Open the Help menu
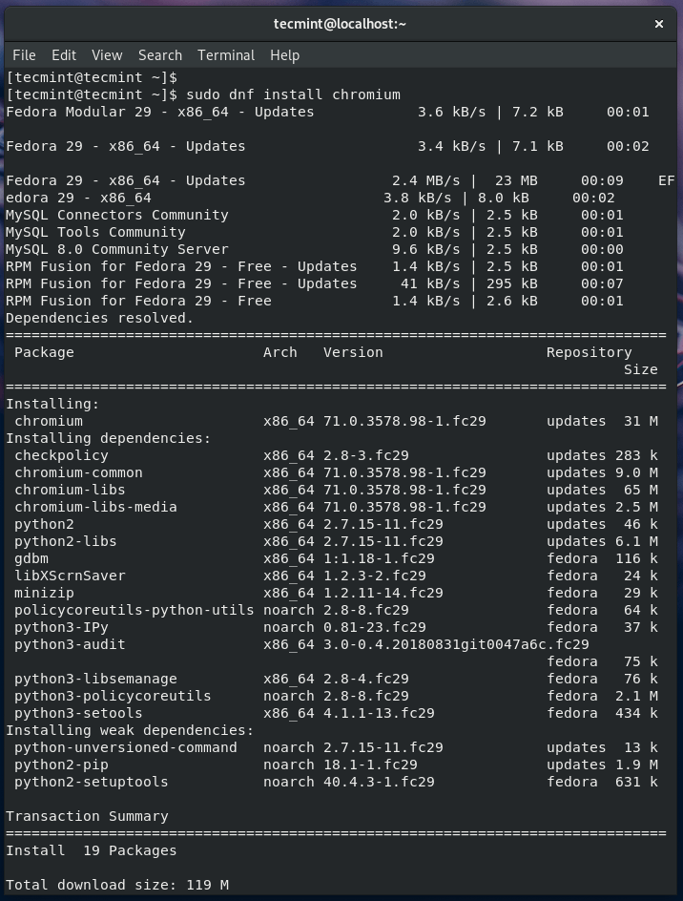Viewport: 683px width, 901px height. click(x=284, y=55)
